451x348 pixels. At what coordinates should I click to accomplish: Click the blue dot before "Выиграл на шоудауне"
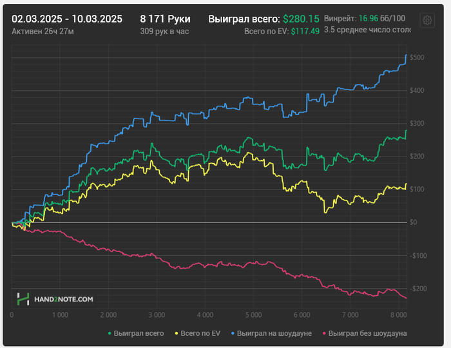[233, 333]
